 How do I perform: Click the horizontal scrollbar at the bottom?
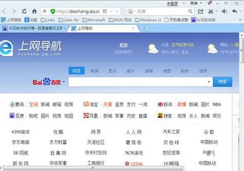93,168
